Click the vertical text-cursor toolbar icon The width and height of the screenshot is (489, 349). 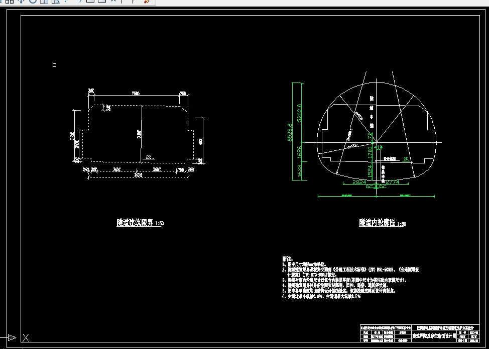(x=121, y=3)
